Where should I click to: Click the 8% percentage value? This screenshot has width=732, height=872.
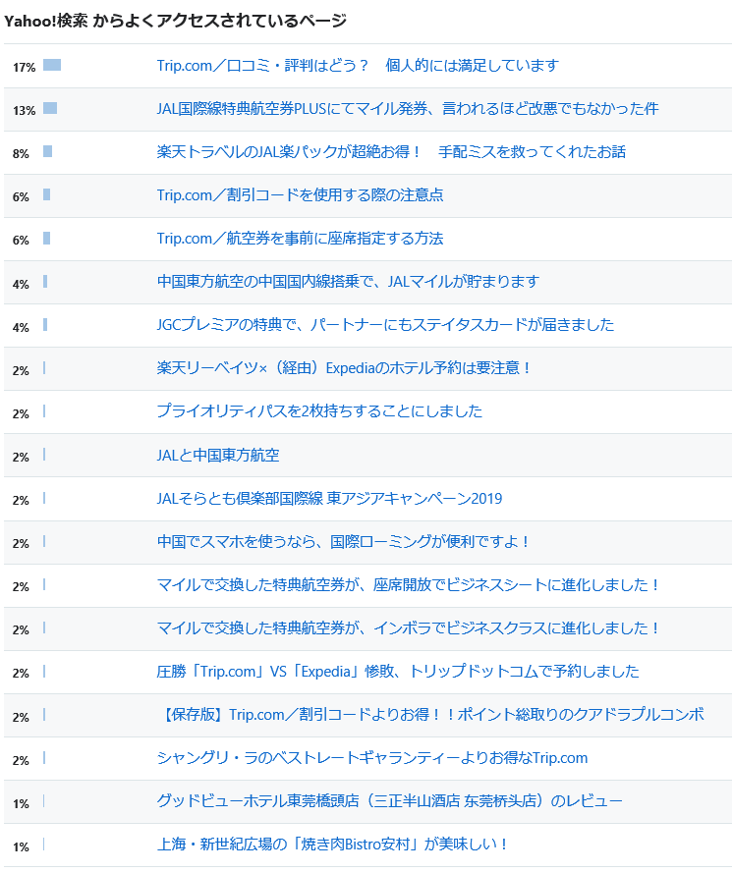(21, 154)
